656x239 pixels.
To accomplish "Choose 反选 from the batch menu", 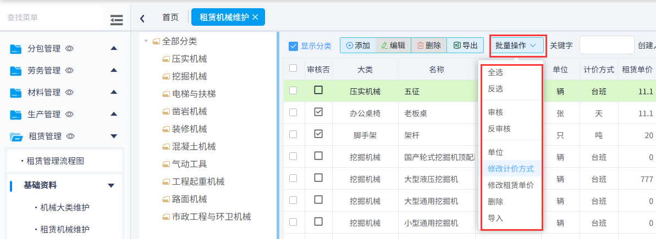I will point(512,89).
